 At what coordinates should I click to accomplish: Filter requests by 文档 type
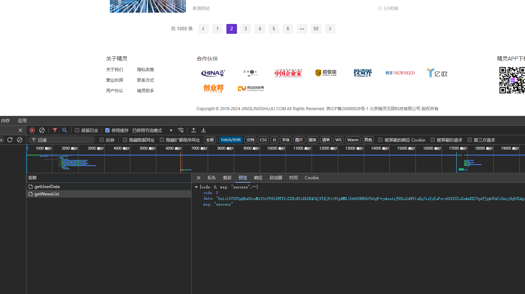pyautogui.click(x=250, y=140)
